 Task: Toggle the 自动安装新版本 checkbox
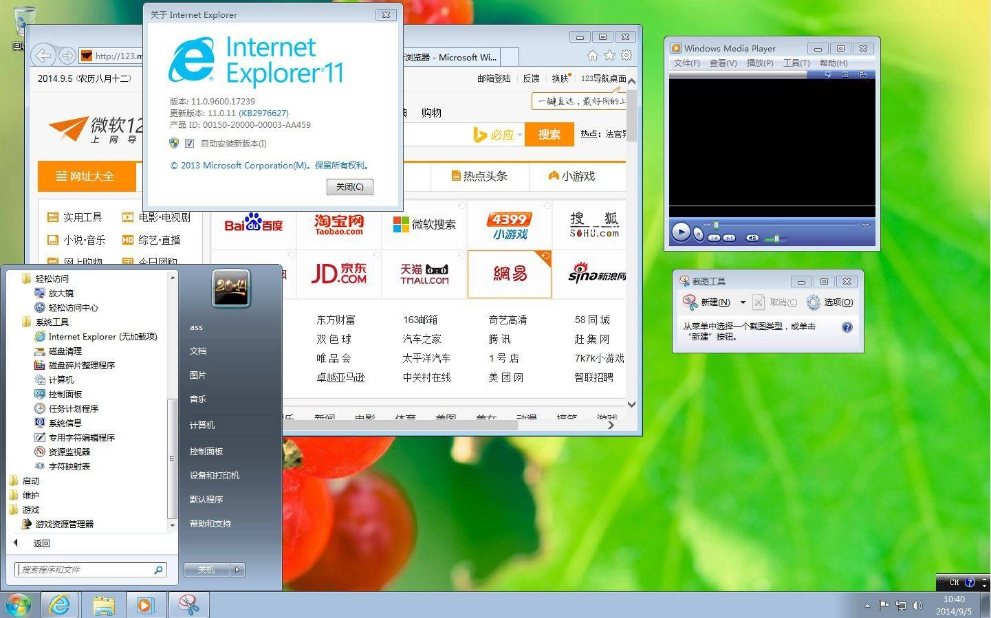click(x=189, y=143)
